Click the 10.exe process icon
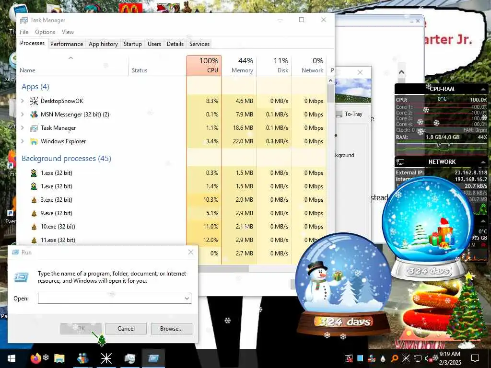Screen dimensions: 491x368 coord(34,227)
